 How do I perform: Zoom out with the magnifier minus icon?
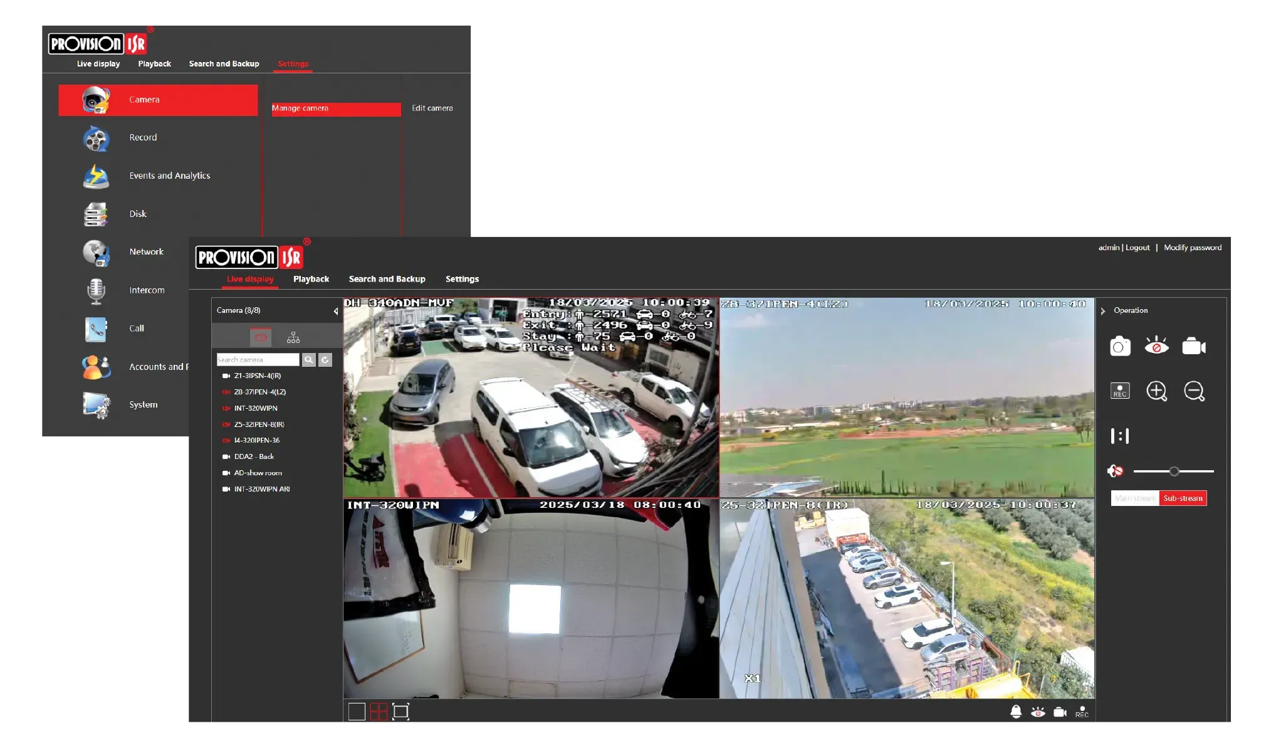click(1194, 391)
